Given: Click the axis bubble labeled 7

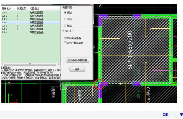Looking at the screenshot, I should [9, 83].
